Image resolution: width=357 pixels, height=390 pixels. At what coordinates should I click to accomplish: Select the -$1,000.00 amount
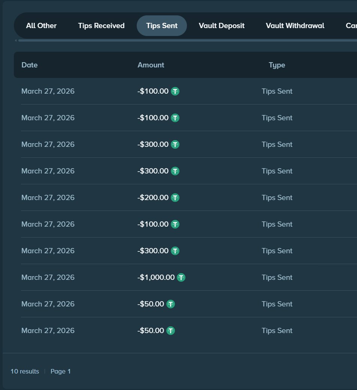[x=156, y=277]
